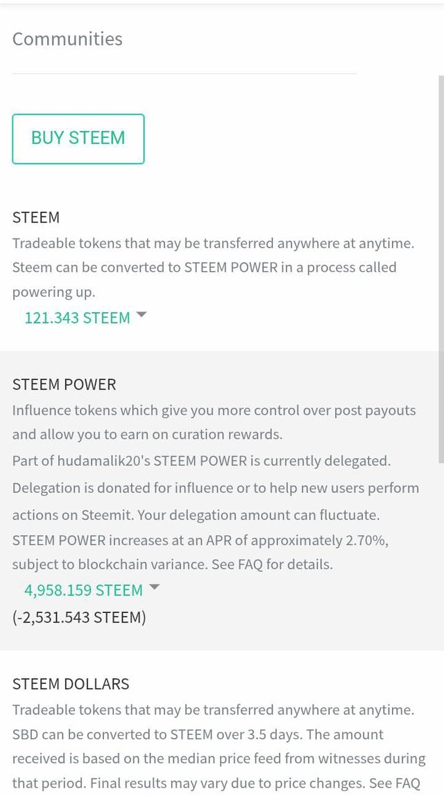Open the Communities tab
The height and width of the screenshot is (796, 444).
67,39
